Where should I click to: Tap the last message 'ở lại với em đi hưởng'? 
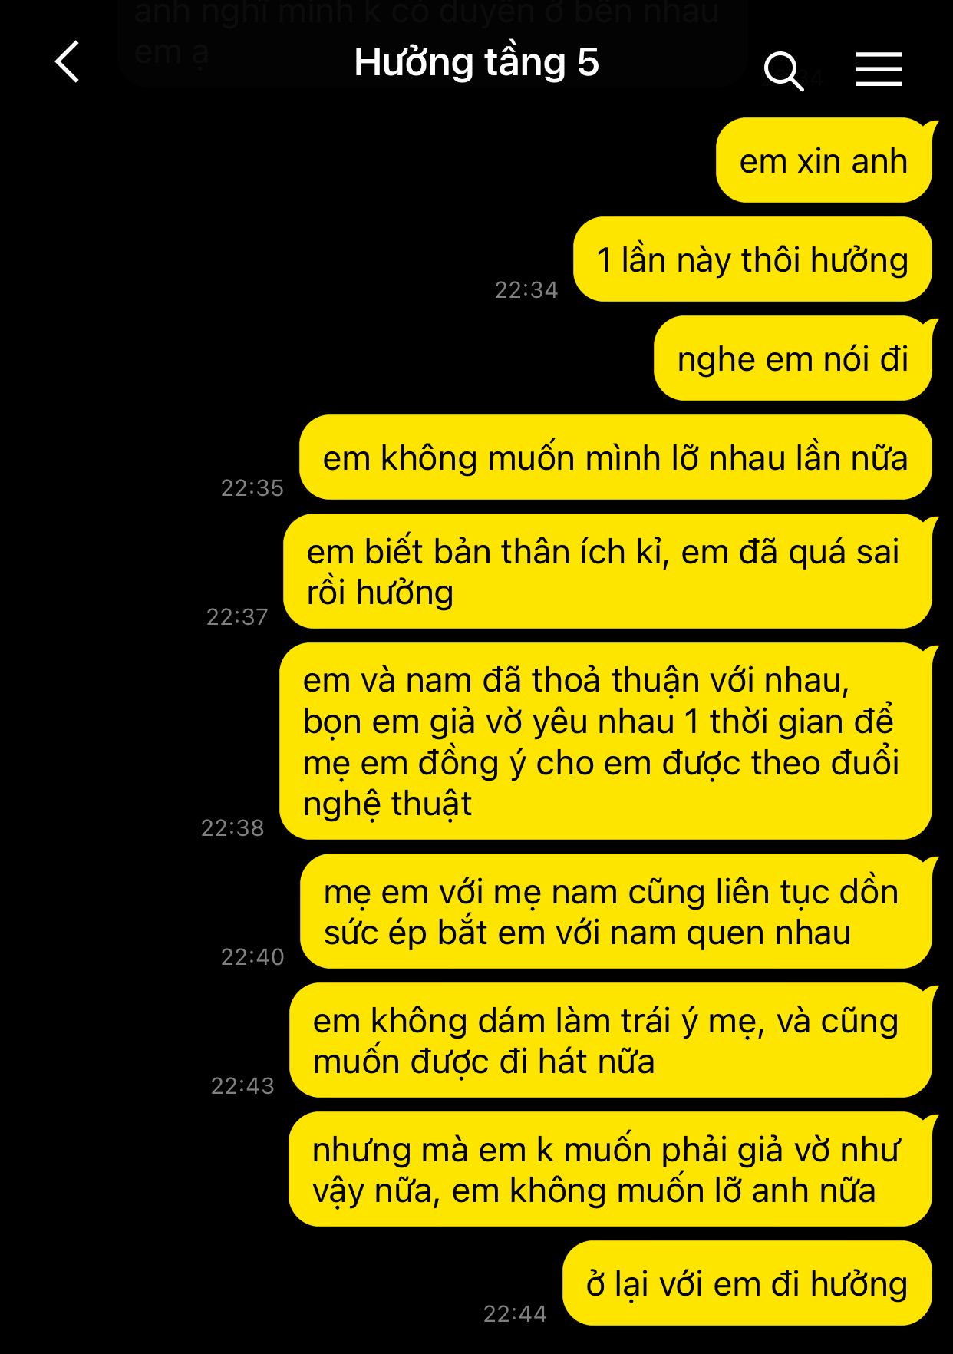point(747,1283)
